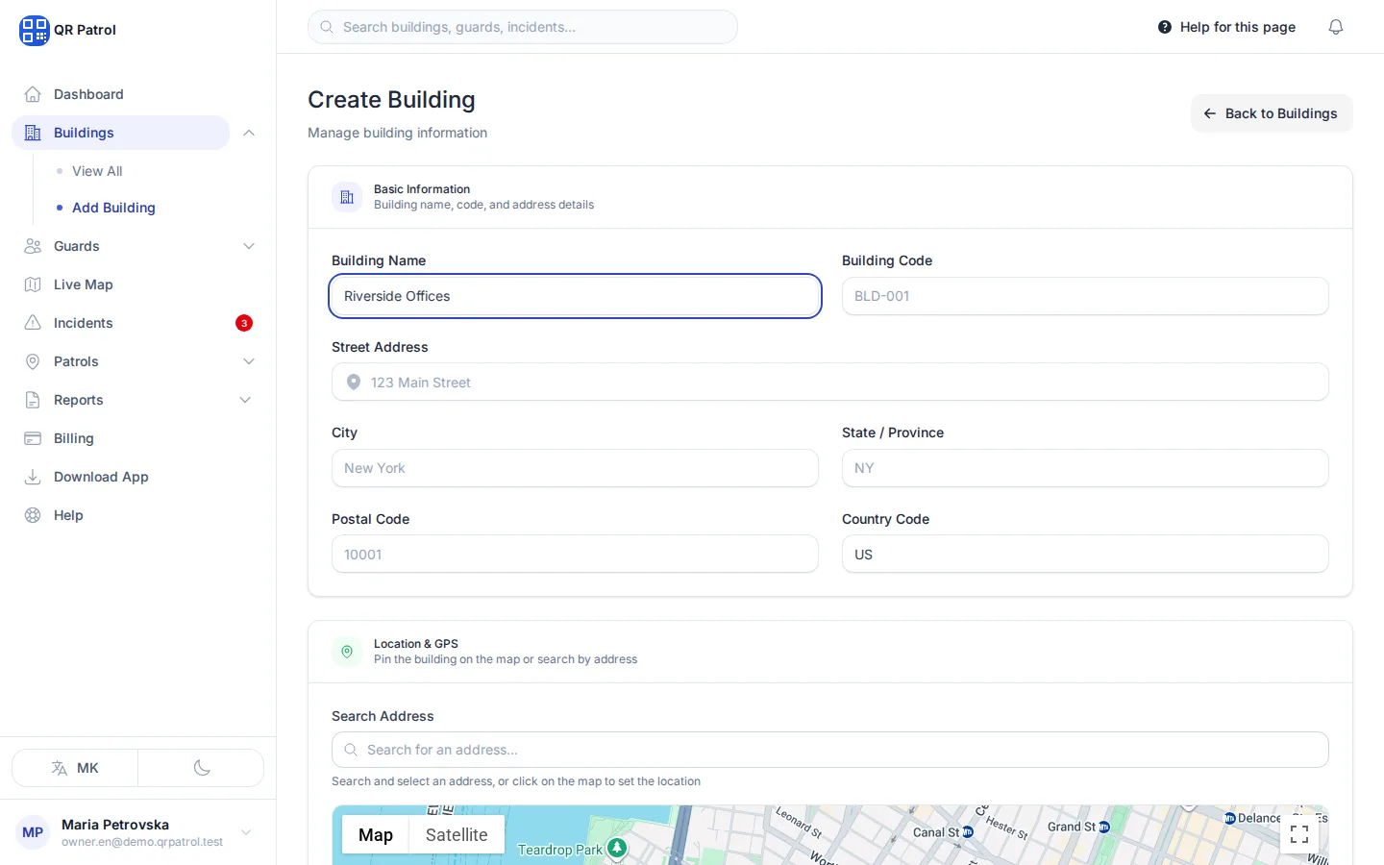Focus the Building Code field
This screenshot has height=865, width=1384.
pyautogui.click(x=1085, y=296)
